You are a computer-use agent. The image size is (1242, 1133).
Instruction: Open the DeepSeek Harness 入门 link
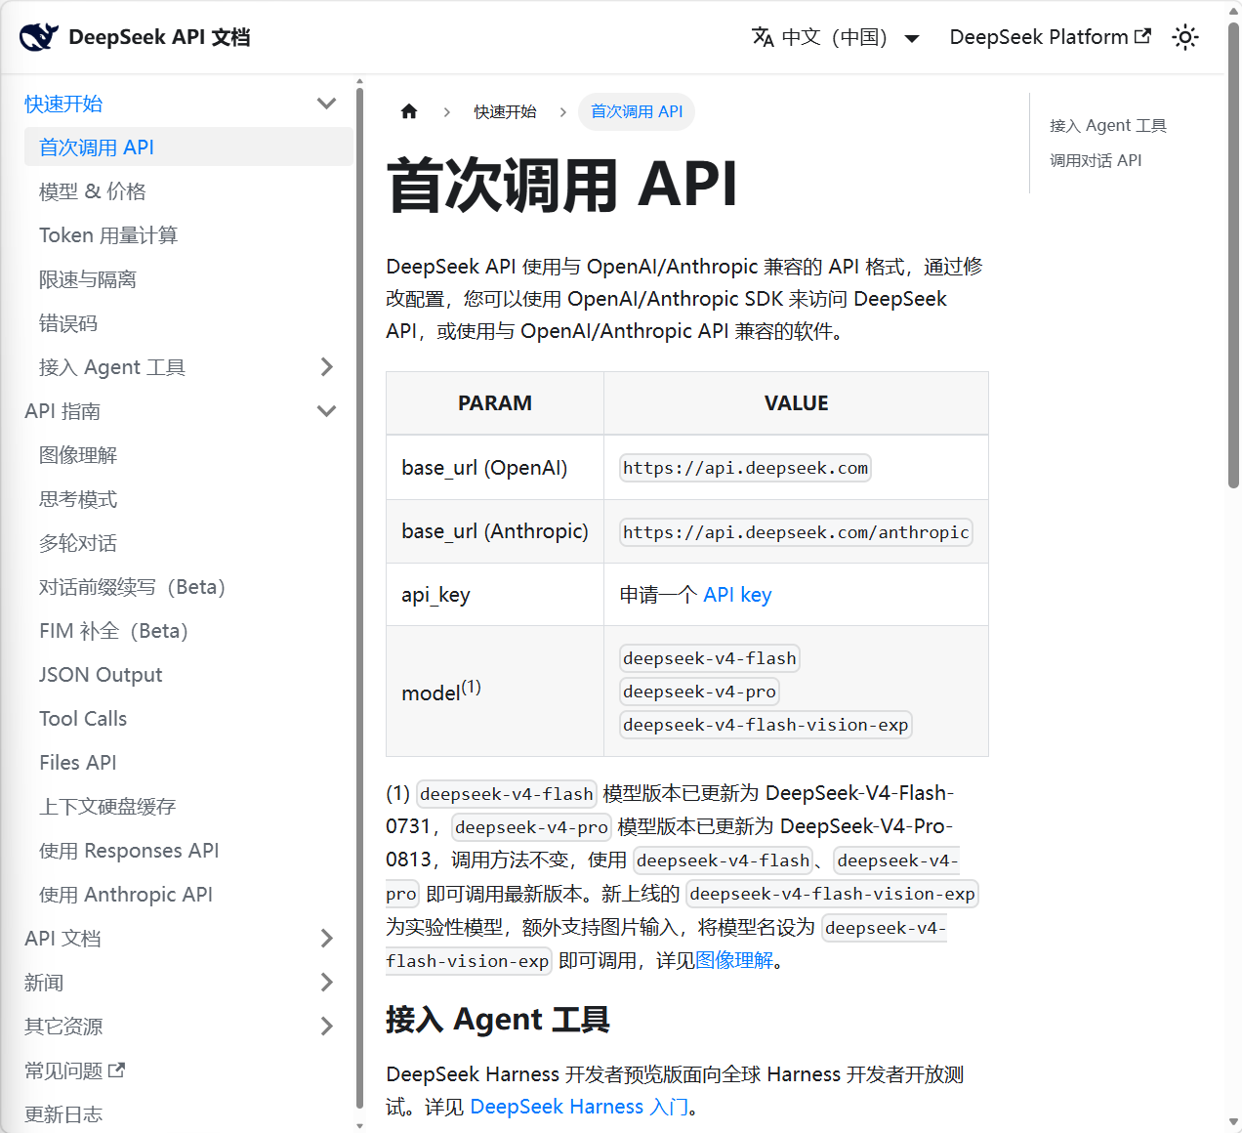(579, 1107)
